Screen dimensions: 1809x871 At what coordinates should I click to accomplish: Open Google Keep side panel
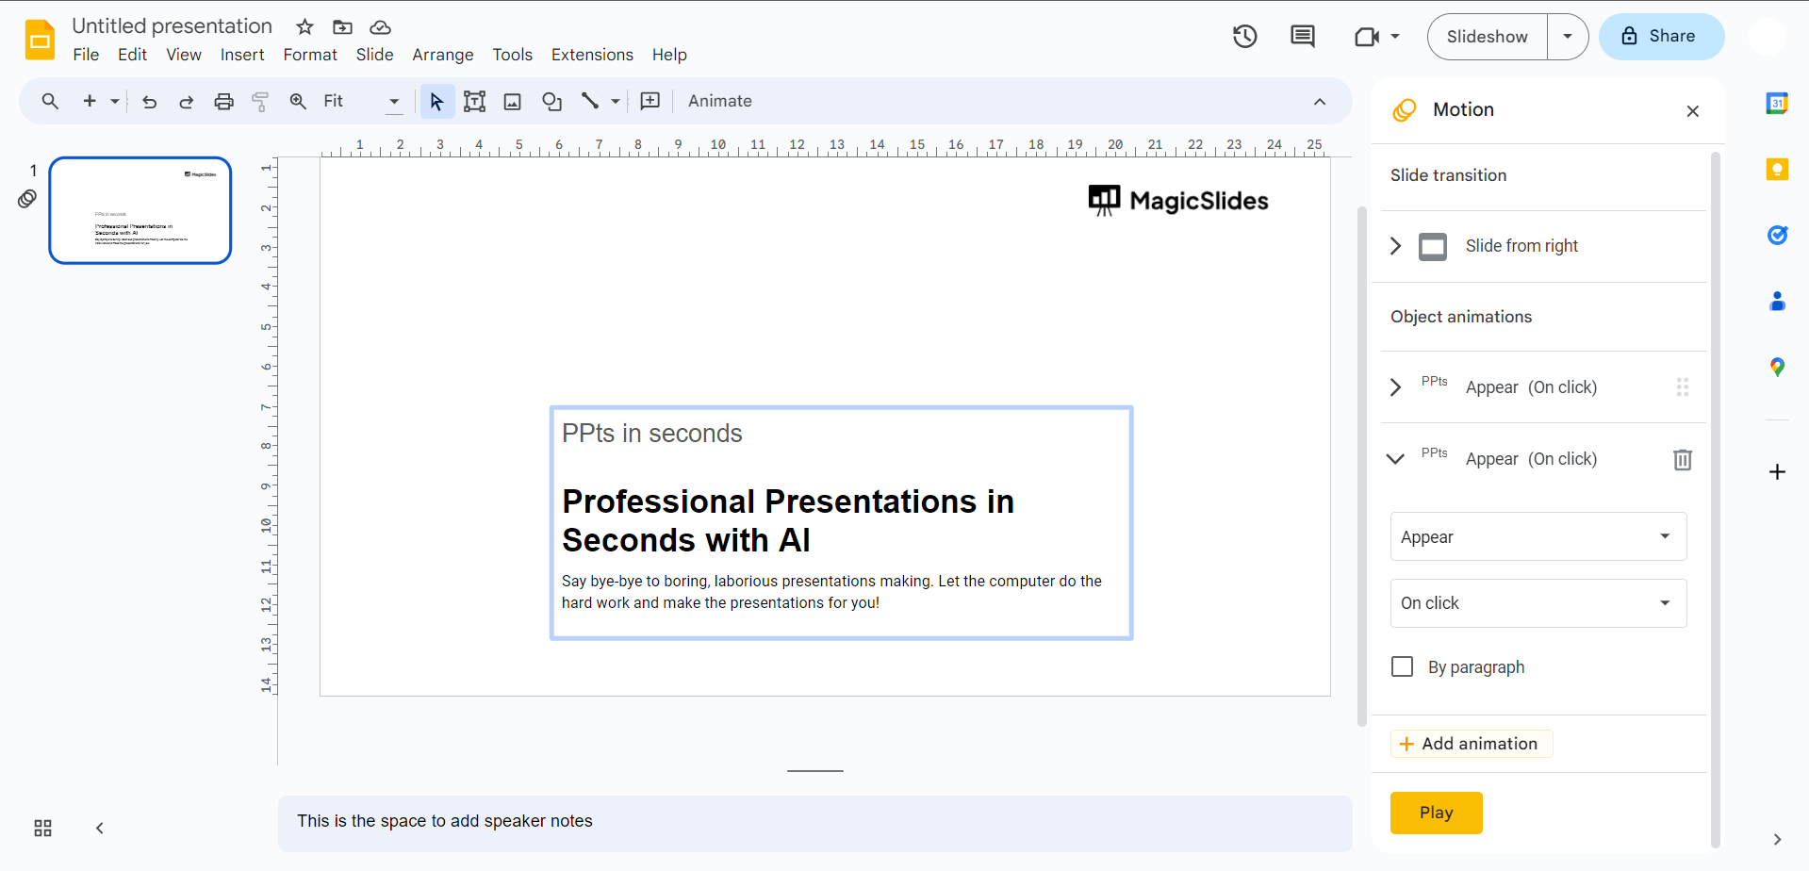pyautogui.click(x=1777, y=170)
